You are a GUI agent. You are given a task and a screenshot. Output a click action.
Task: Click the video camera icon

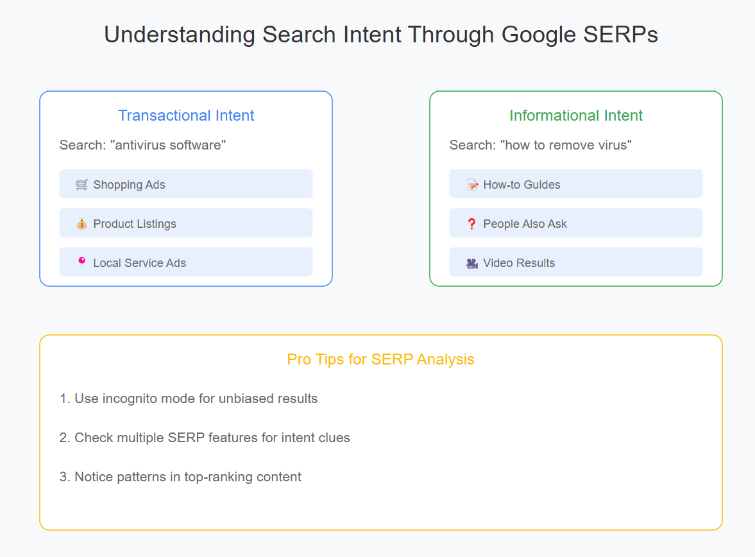click(x=471, y=263)
